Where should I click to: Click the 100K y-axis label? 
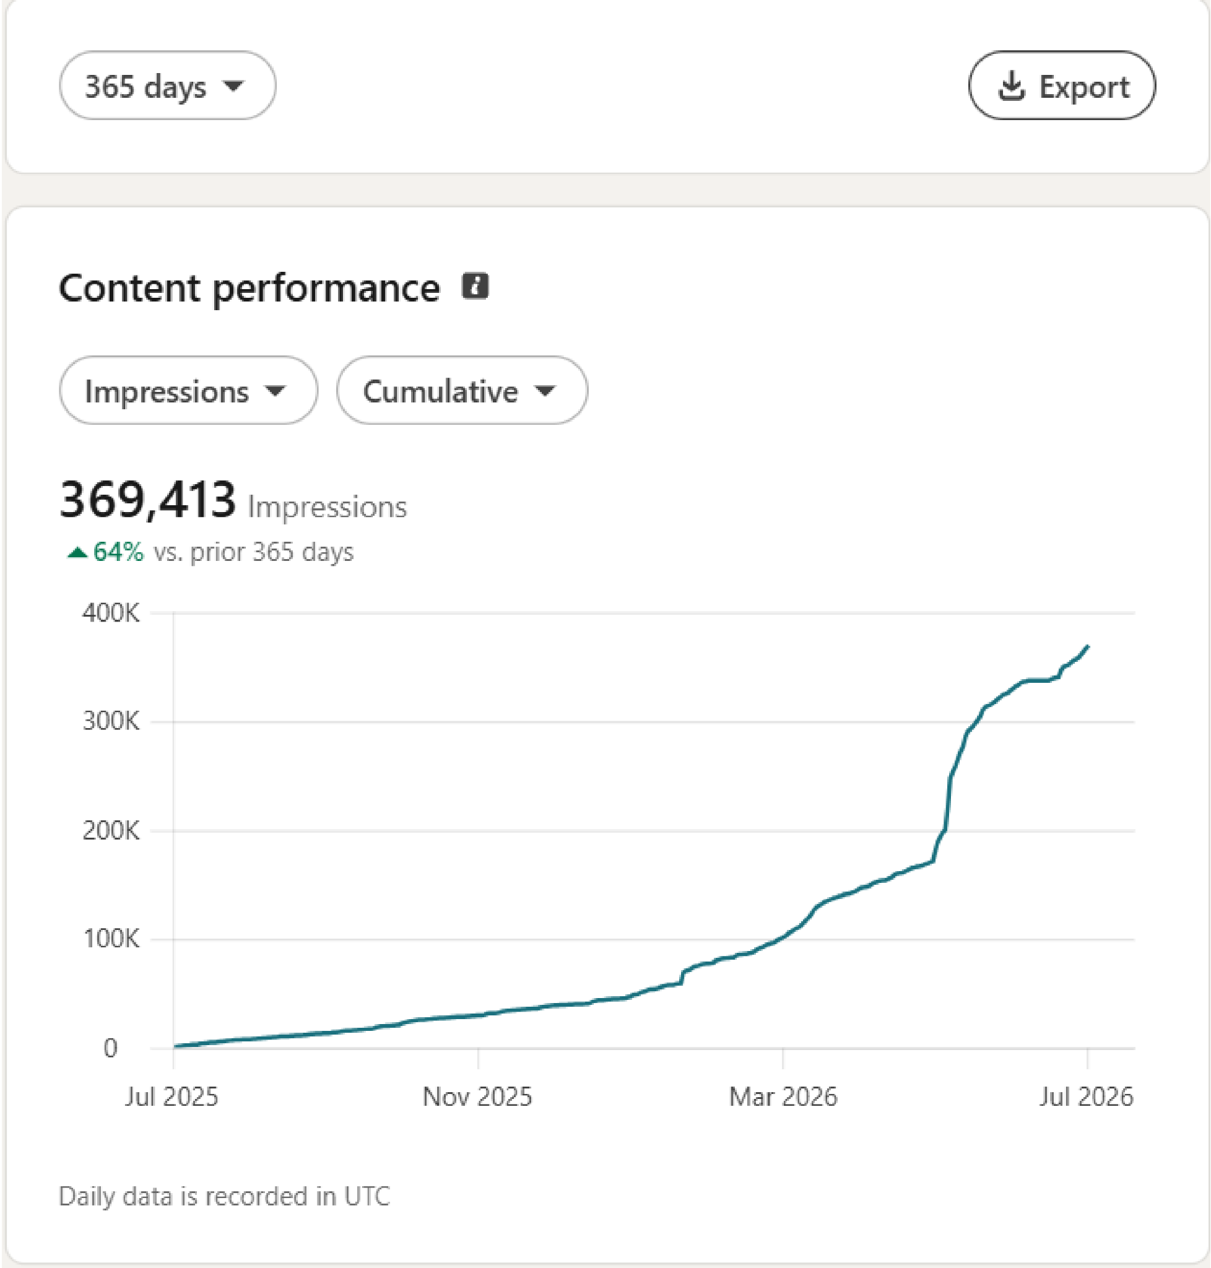[111, 939]
